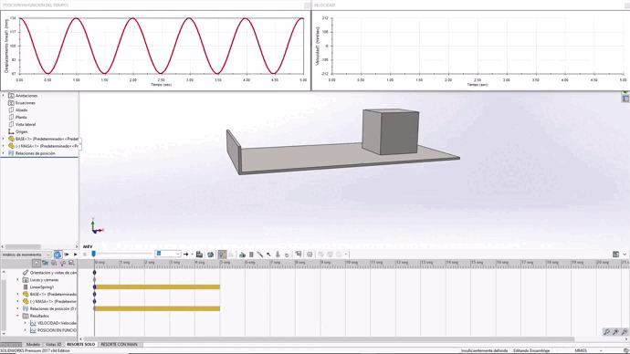Switch to the Vistas 3D tab
This screenshot has width=630, height=354.
click(54, 344)
